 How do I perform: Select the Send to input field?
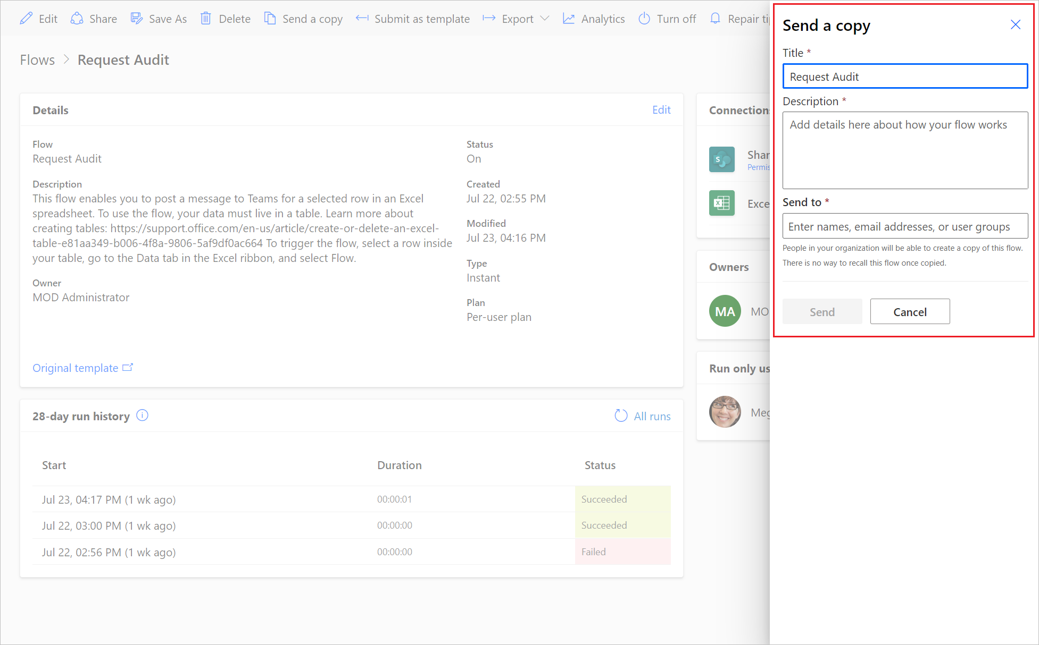point(904,227)
